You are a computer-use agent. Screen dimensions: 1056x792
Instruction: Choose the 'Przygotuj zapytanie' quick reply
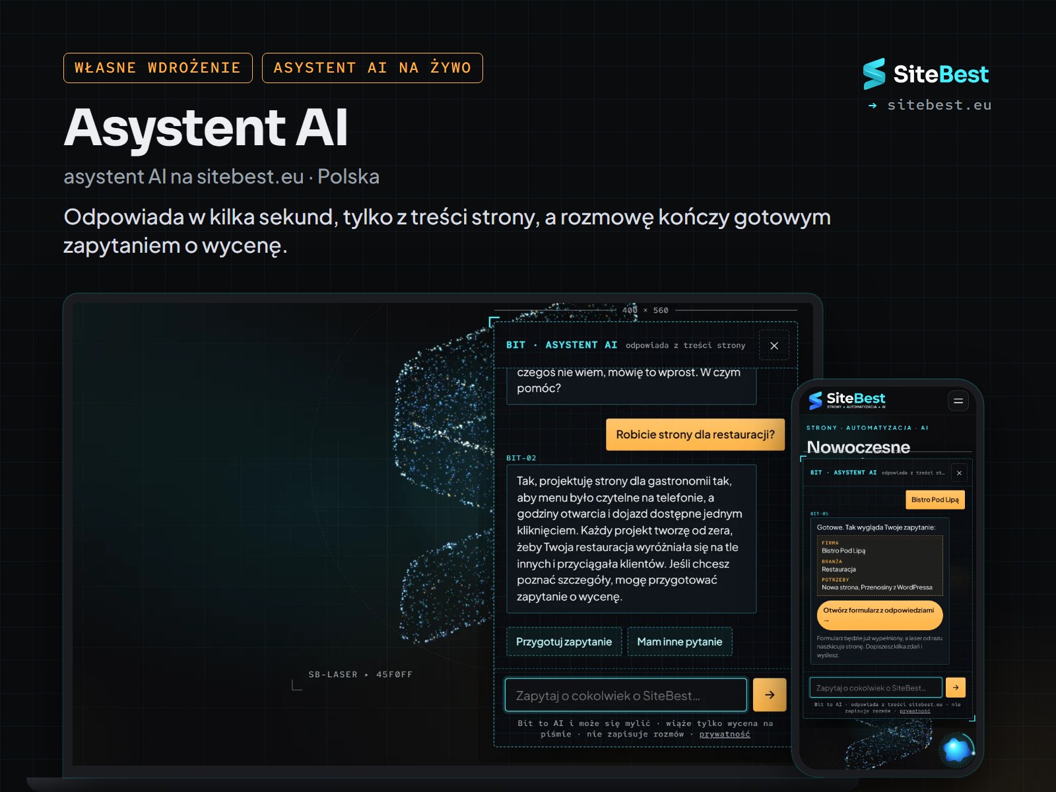pyautogui.click(x=564, y=642)
